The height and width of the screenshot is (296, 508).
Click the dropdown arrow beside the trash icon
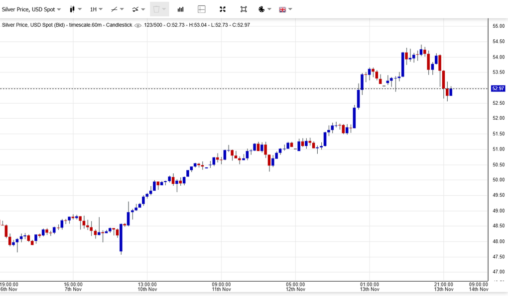coord(164,9)
